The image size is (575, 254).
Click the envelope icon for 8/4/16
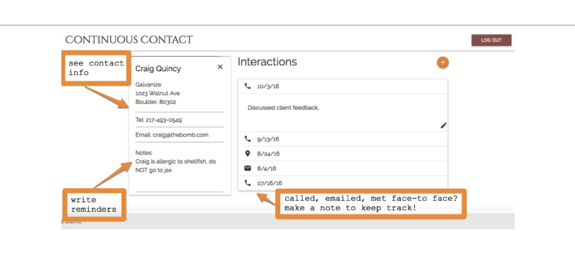(248, 168)
